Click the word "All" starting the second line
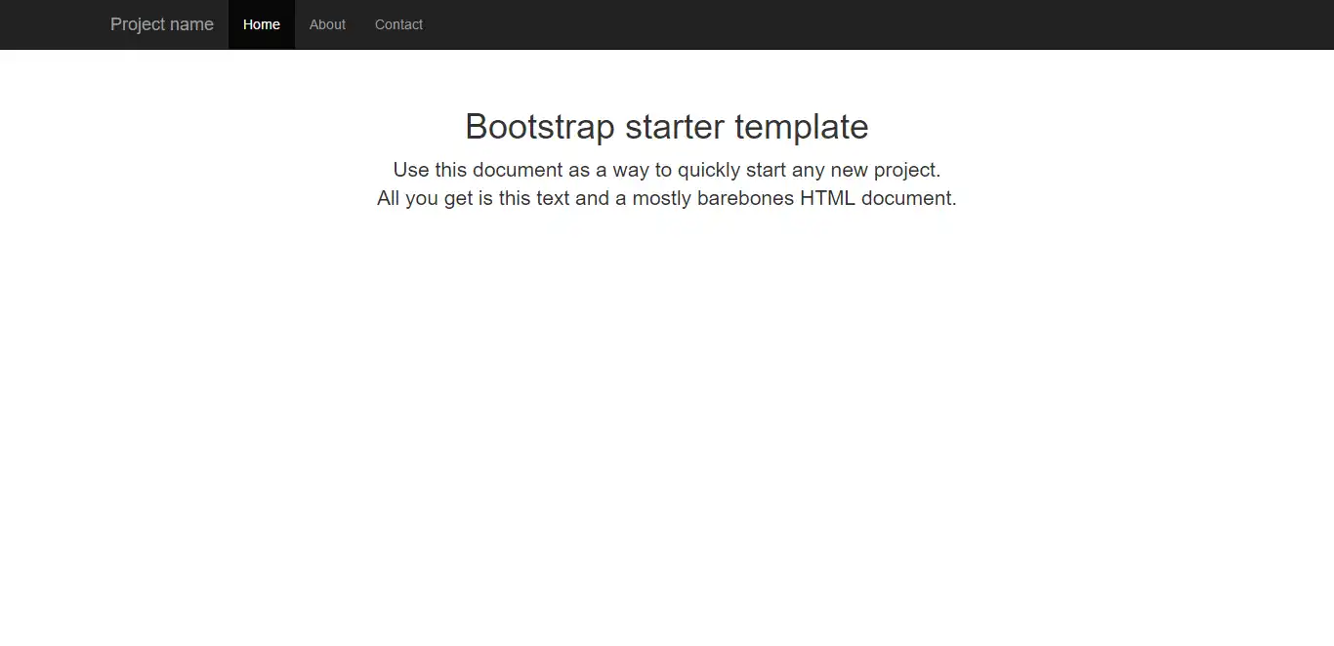 pyautogui.click(x=389, y=198)
